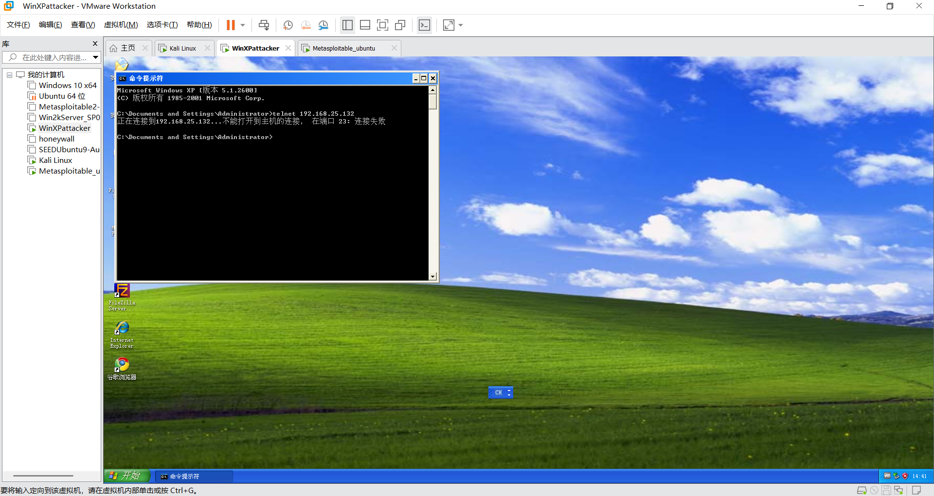Open the 选项卡(T) menu
This screenshot has height=496, width=934.
click(x=162, y=25)
